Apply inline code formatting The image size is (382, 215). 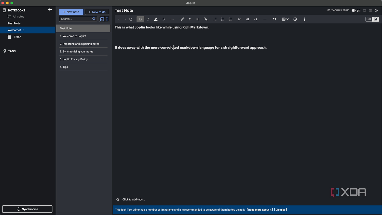pos(190,19)
